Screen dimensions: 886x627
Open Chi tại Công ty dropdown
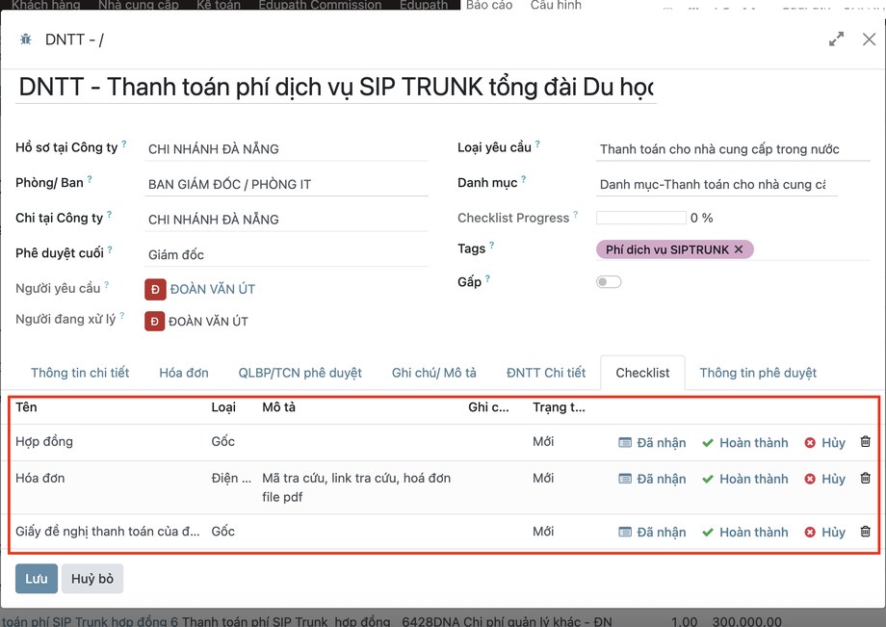click(x=286, y=220)
